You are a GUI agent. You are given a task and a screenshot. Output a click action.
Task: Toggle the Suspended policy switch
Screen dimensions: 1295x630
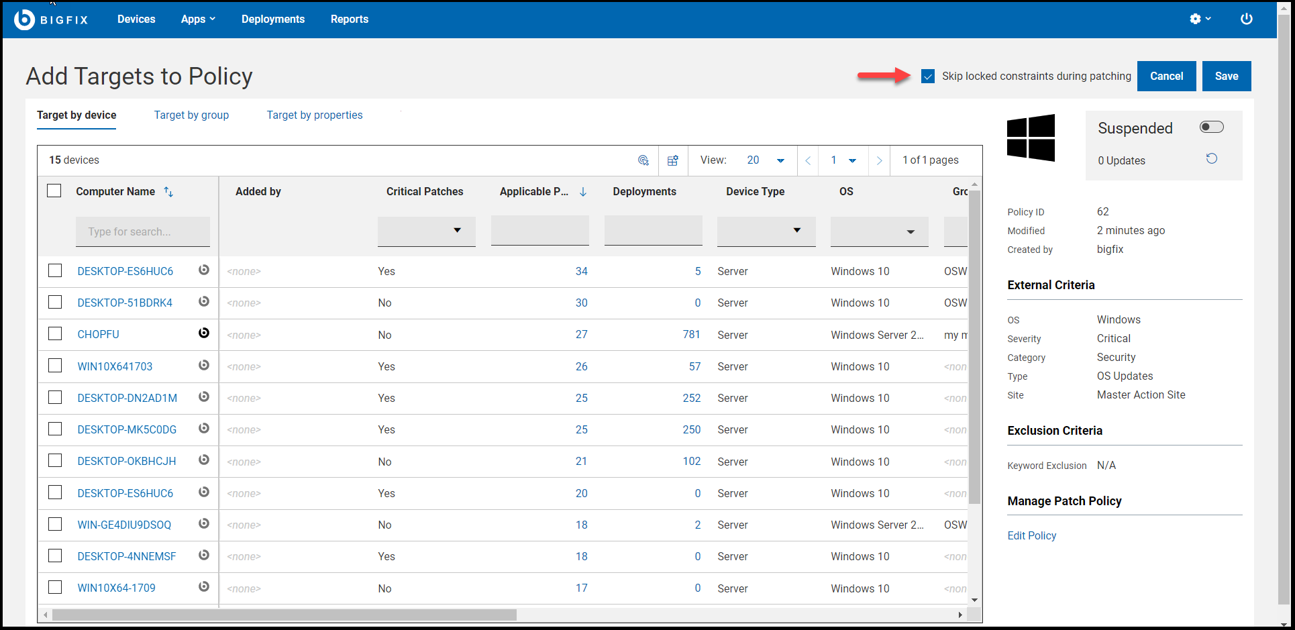(1211, 127)
